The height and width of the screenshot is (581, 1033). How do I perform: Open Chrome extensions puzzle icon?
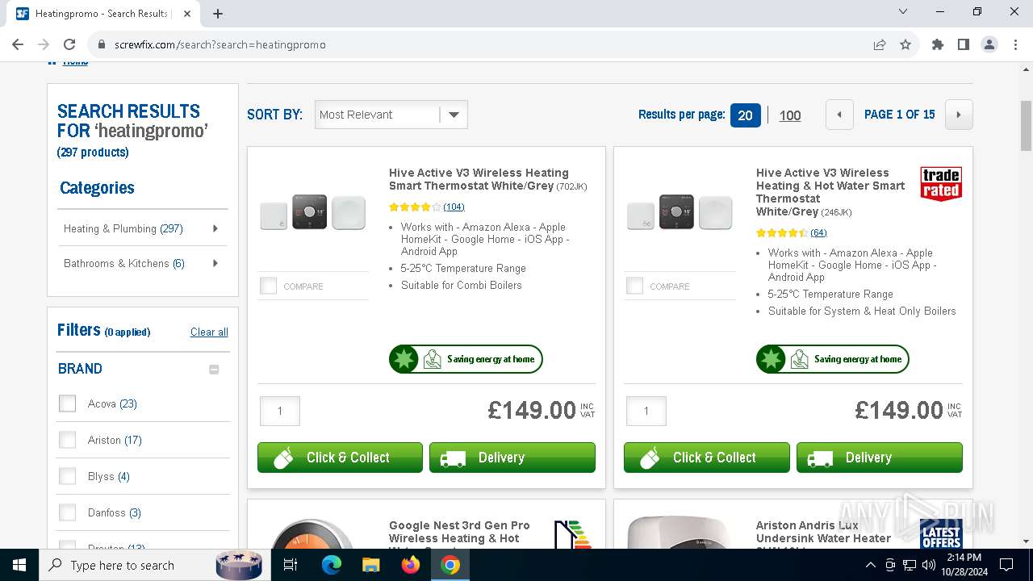tap(938, 44)
